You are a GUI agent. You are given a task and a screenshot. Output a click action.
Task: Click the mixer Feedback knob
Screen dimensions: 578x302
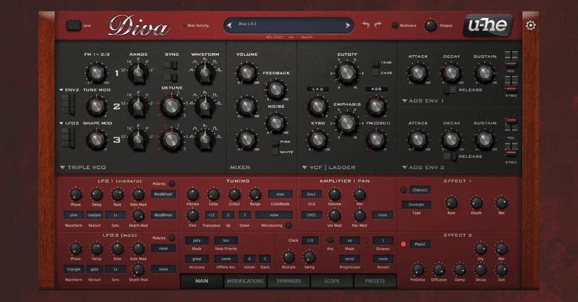[276, 89]
